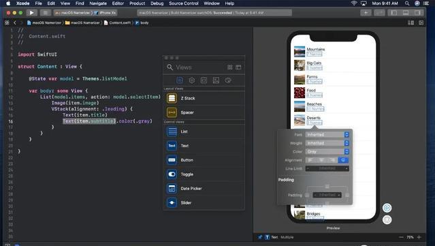This screenshot has height=246, width=435.
Task: Open the Apple menu
Action: click(x=8, y=3)
